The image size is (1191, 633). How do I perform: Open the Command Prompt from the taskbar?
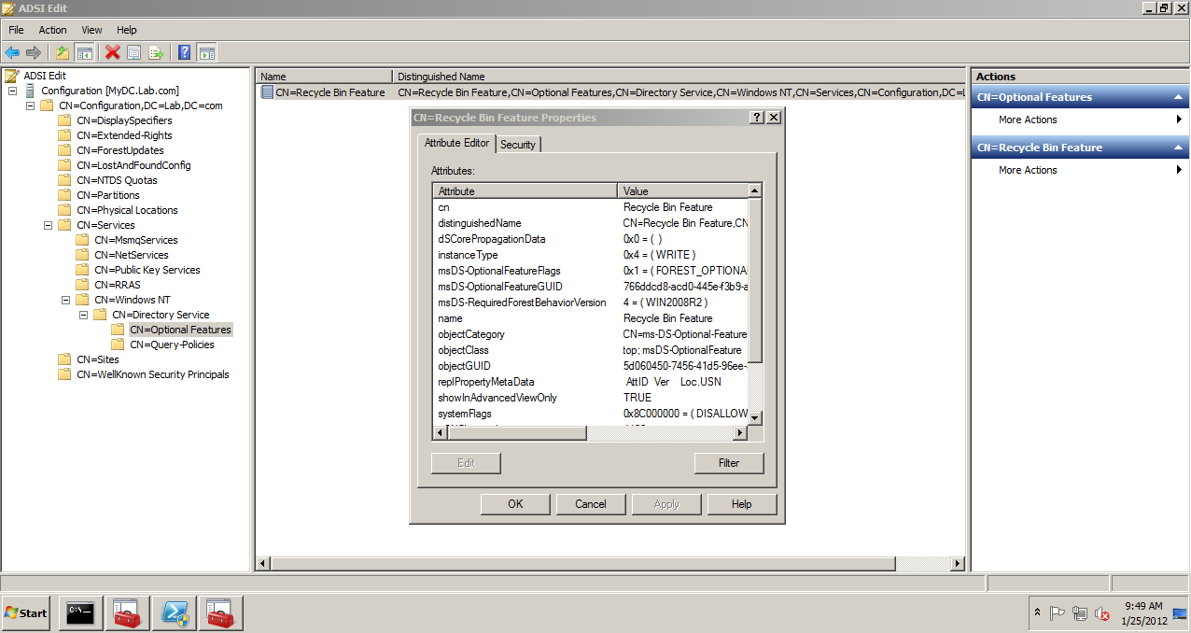click(79, 613)
